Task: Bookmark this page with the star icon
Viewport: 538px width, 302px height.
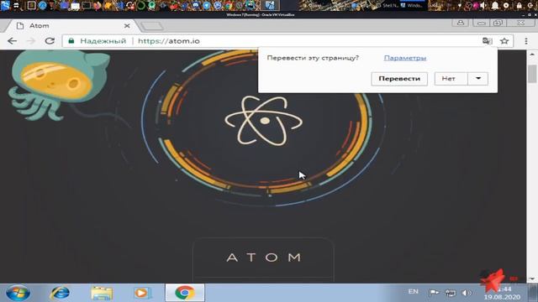Action: click(504, 41)
